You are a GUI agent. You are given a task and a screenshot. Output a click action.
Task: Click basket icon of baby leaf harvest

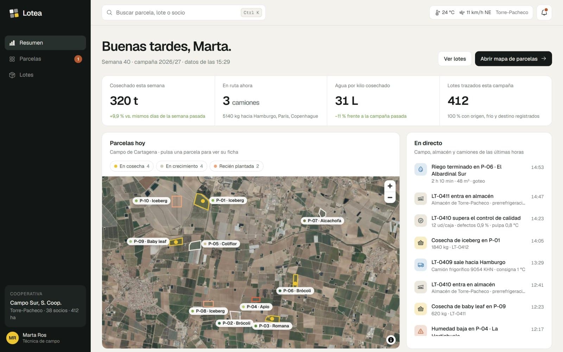(x=420, y=309)
